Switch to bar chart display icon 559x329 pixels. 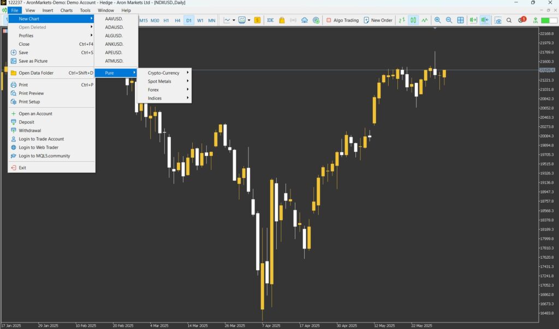point(402,20)
